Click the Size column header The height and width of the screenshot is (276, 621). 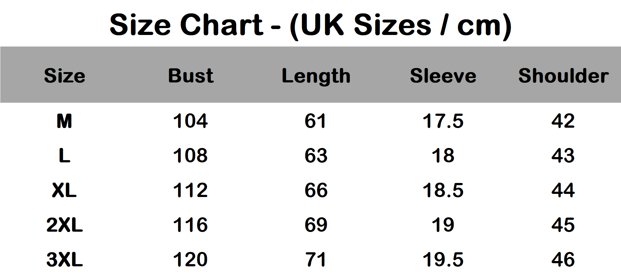[65, 76]
